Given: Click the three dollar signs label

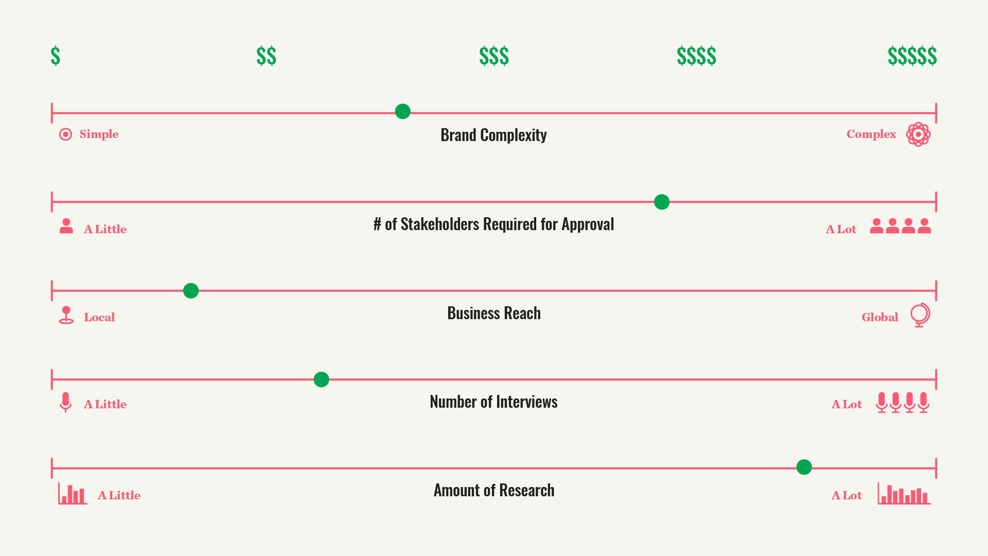Looking at the screenshot, I should 494,56.
